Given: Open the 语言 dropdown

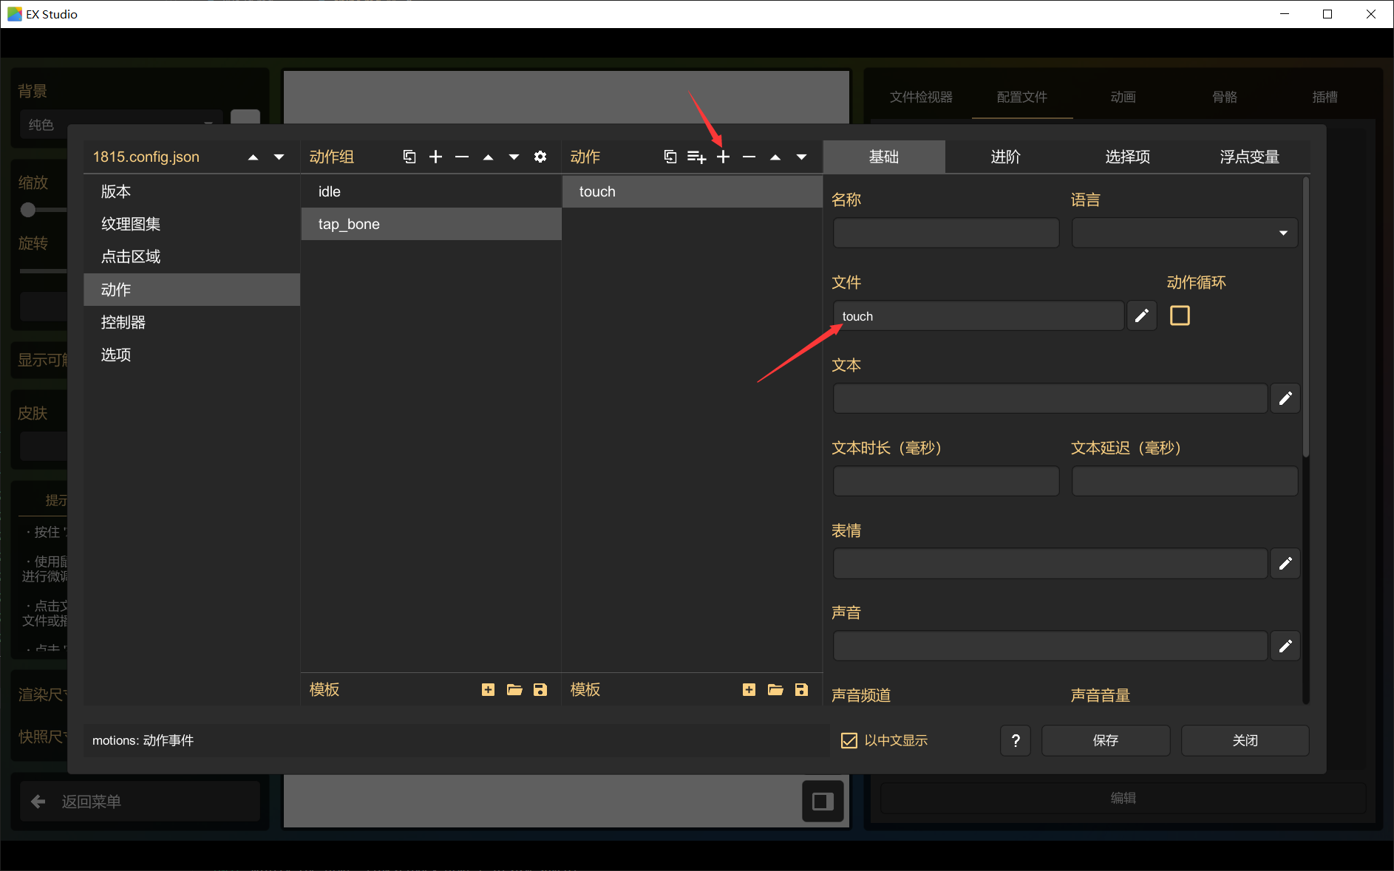Looking at the screenshot, I should pos(1185,233).
